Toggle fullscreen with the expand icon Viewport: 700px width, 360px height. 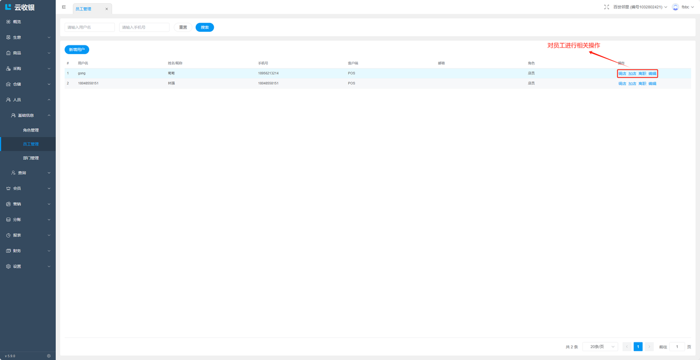pos(606,7)
